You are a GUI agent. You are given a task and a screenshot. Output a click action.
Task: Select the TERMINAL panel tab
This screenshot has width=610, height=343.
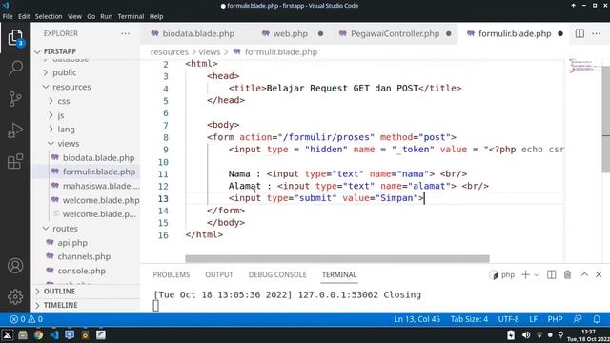pyautogui.click(x=339, y=275)
